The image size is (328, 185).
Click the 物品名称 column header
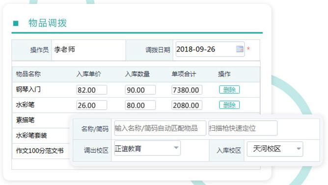click(28, 74)
